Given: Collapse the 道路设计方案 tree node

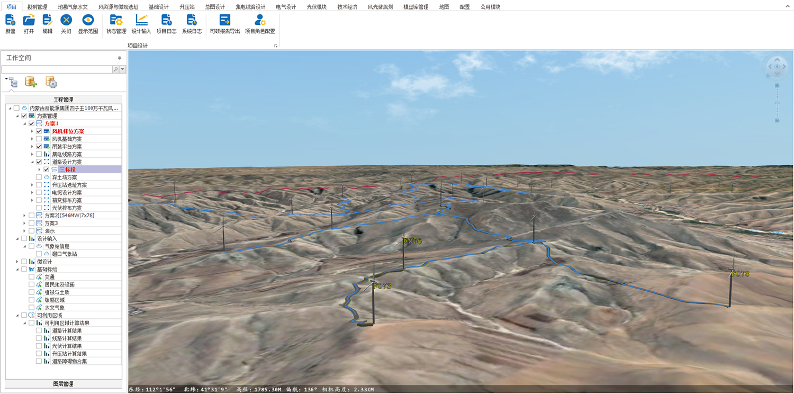Looking at the screenshot, I should click(x=32, y=162).
